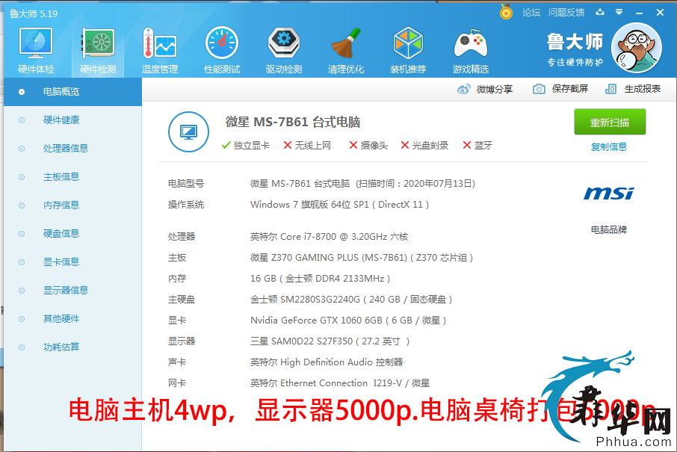Select 电脑概览 in the sidebar

coord(72,92)
